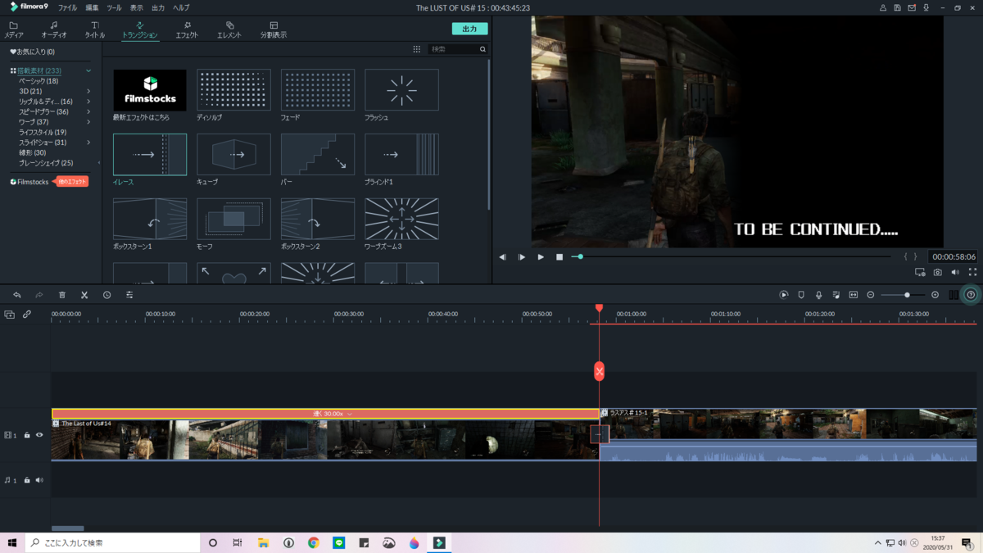Open the ツール menu
This screenshot has width=983, height=553.
point(114,7)
